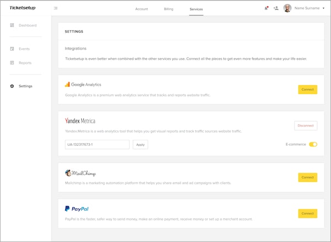Switch to the Account tab
This screenshot has height=242, width=331.
(x=141, y=9)
